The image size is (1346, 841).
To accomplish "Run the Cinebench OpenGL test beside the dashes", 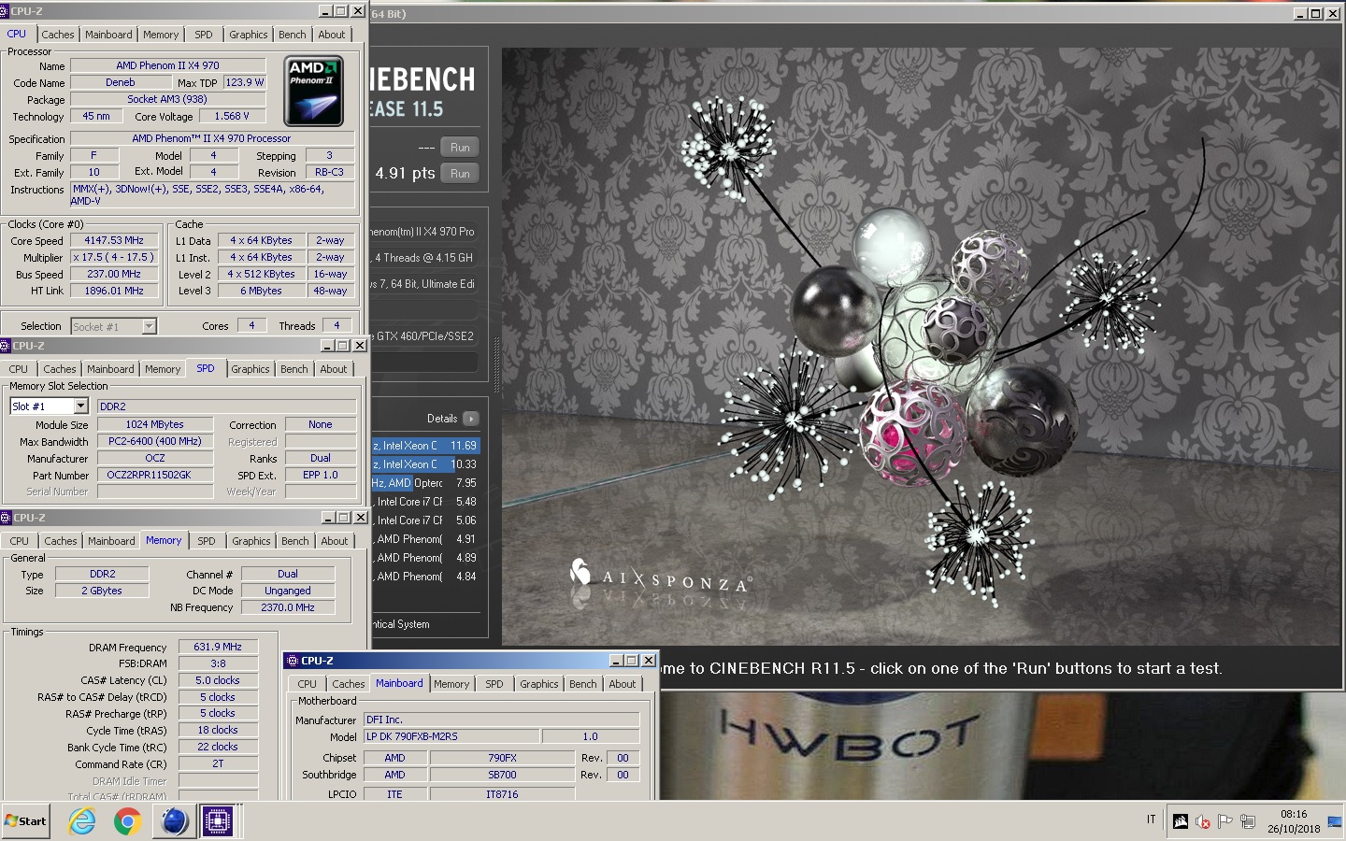I will click(x=460, y=148).
